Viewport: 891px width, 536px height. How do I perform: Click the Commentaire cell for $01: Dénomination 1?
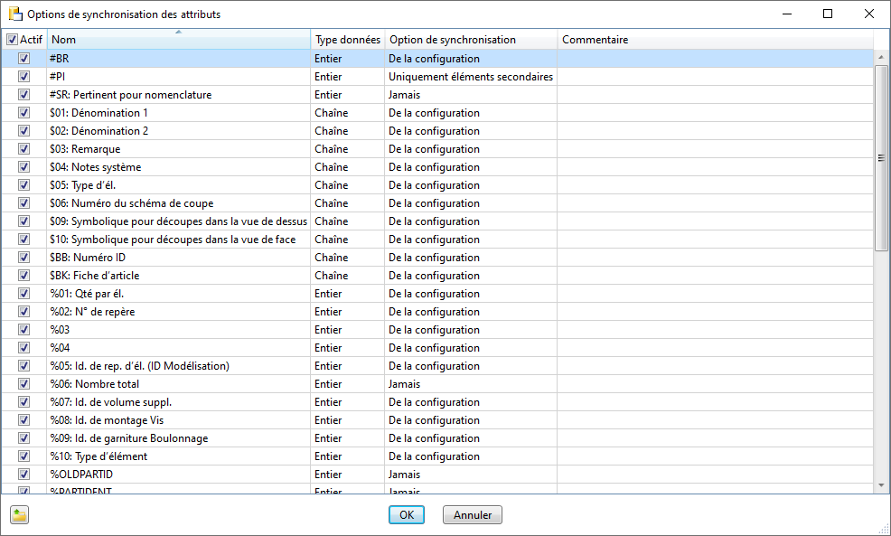(714, 113)
